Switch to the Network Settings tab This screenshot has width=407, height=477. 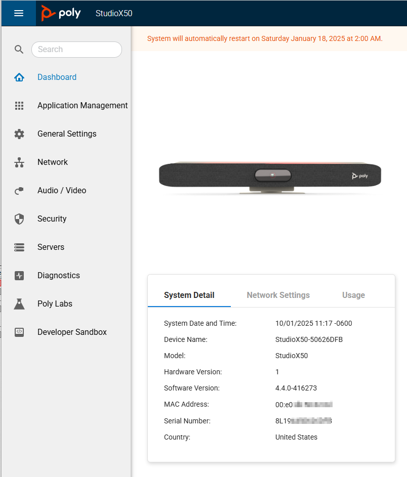click(x=278, y=295)
